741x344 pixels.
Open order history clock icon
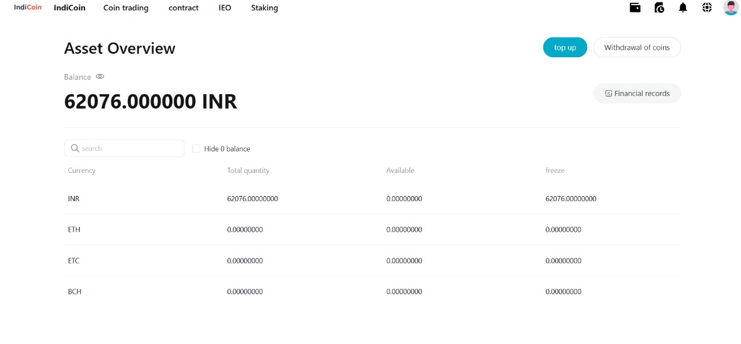click(659, 8)
